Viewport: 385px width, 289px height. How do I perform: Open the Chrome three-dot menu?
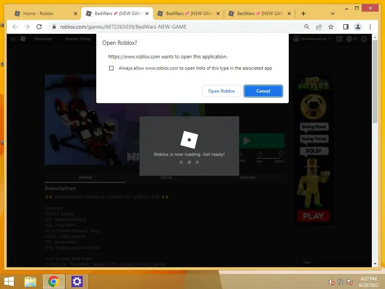coord(370,27)
